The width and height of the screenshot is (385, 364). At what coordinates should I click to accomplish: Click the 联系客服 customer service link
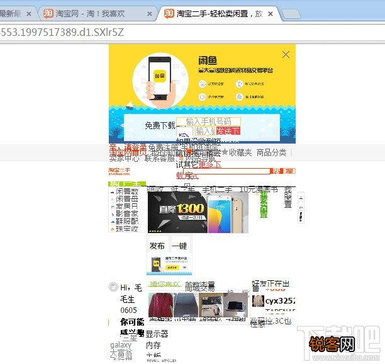point(160,159)
